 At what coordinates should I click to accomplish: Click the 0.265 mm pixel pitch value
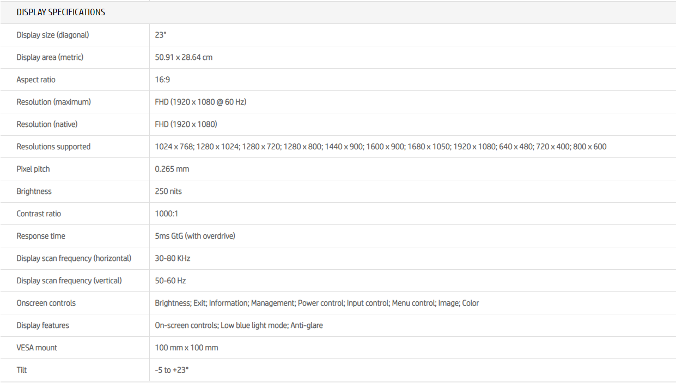172,169
